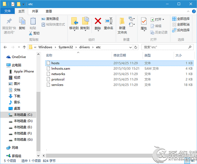Image resolution: width=197 pixels, height=164 pixels.
Task: Click Paste Shortcut (粘贴快捷方式)
Action: [53, 24]
